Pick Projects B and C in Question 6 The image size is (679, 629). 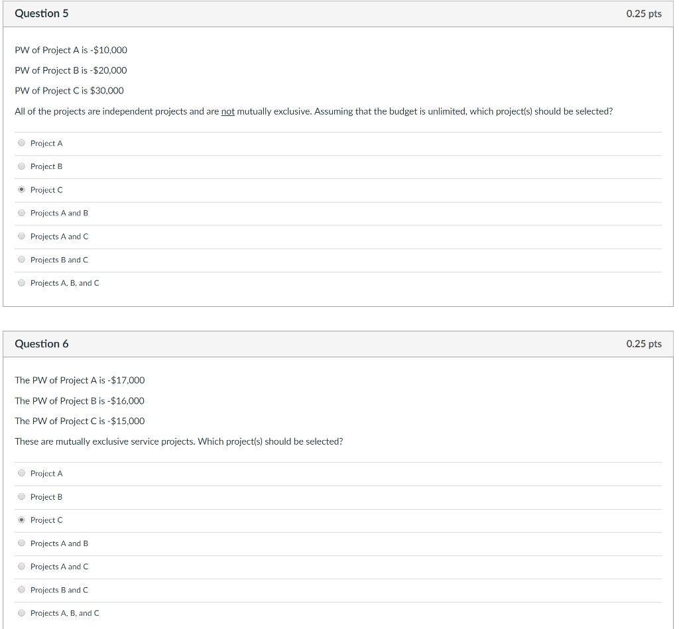tap(21, 590)
